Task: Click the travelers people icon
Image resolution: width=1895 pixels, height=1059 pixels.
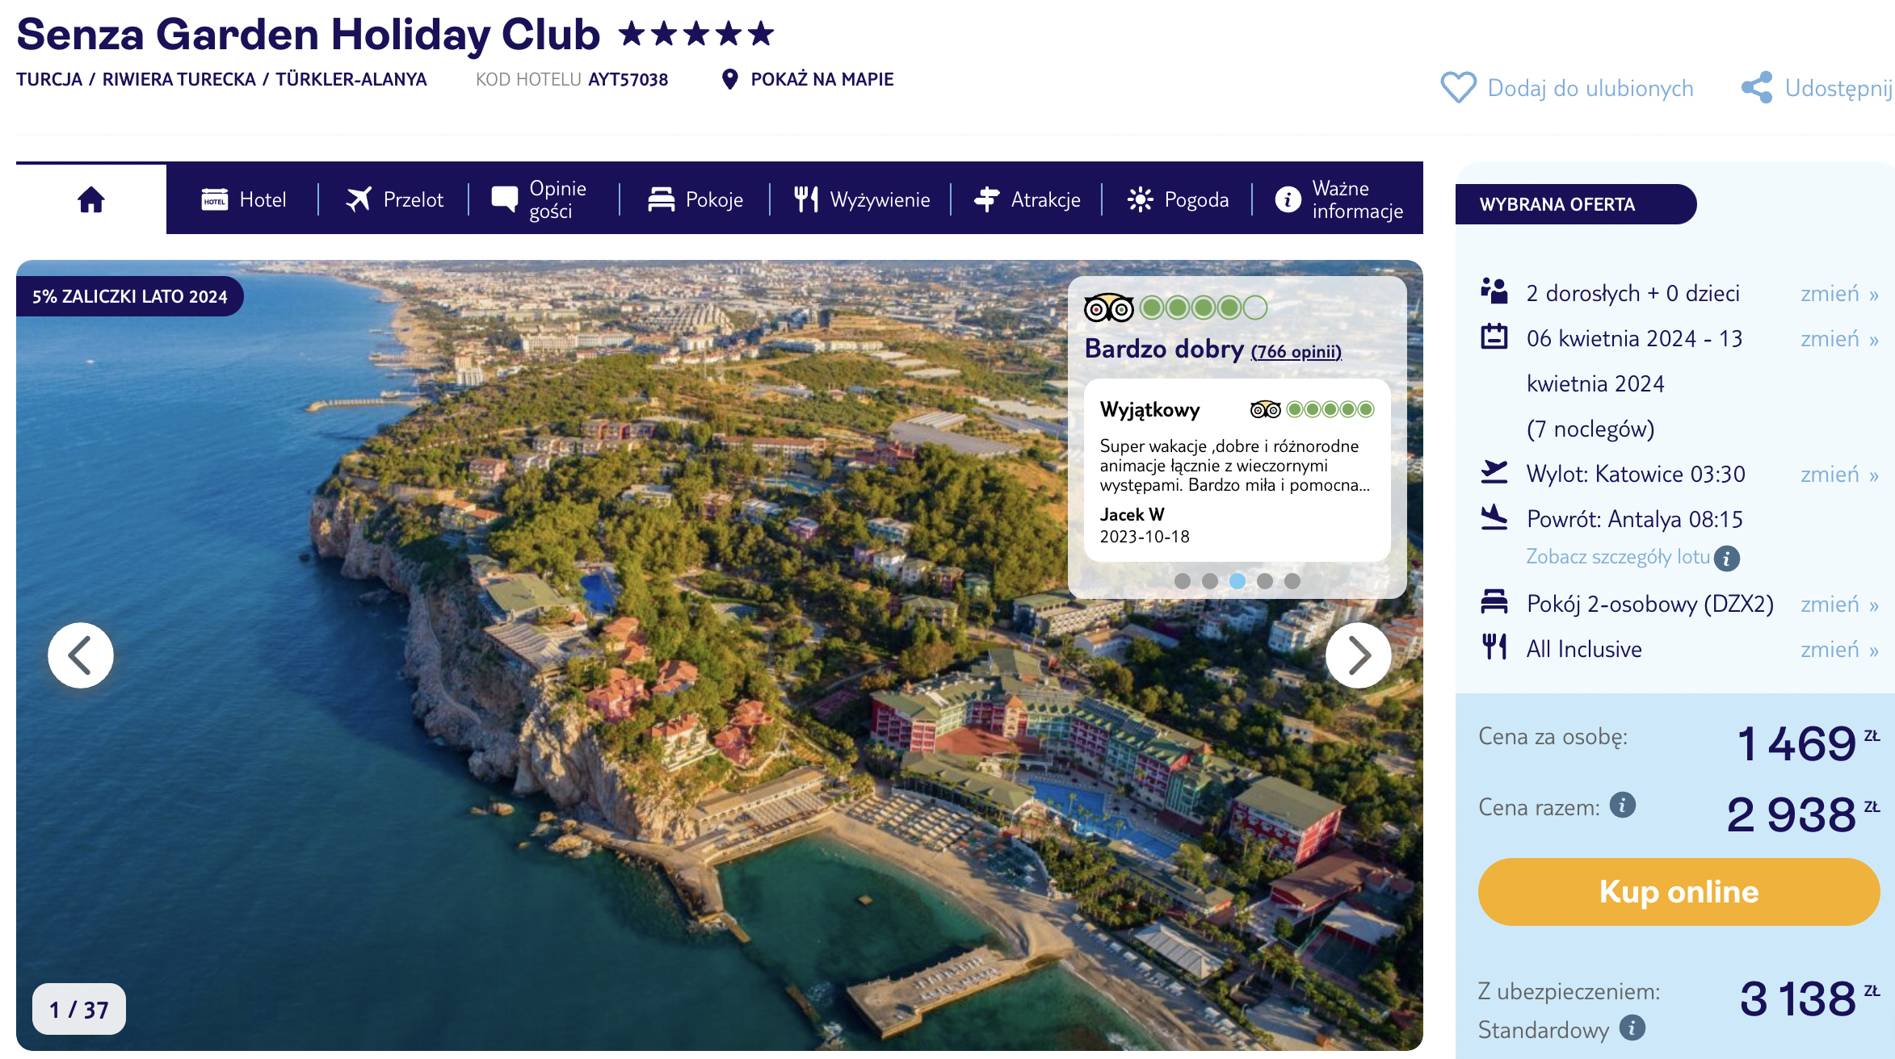Action: coord(1494,291)
